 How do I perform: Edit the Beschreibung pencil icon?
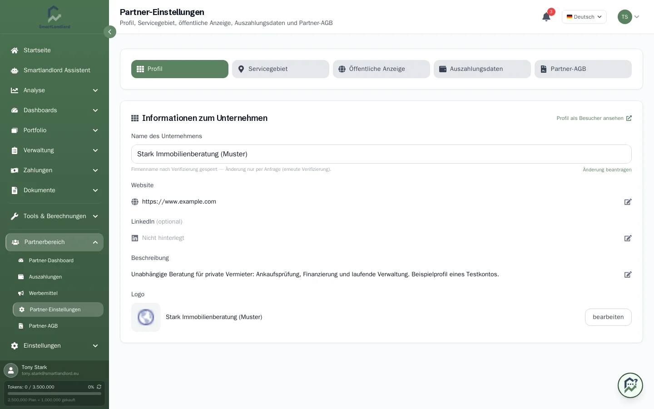(628, 274)
